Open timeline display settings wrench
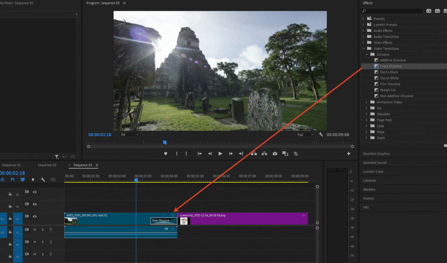The image size is (447, 263). [x=43, y=180]
